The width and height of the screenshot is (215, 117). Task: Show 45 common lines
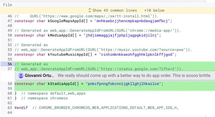tap(115, 10)
